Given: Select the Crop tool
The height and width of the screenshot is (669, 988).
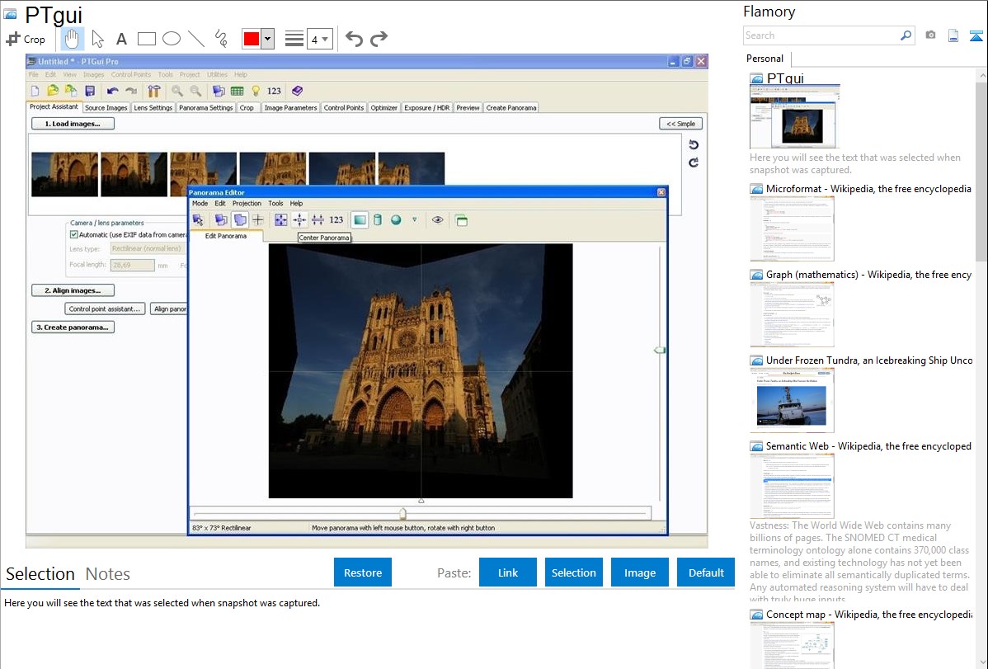Looking at the screenshot, I should (x=26, y=39).
